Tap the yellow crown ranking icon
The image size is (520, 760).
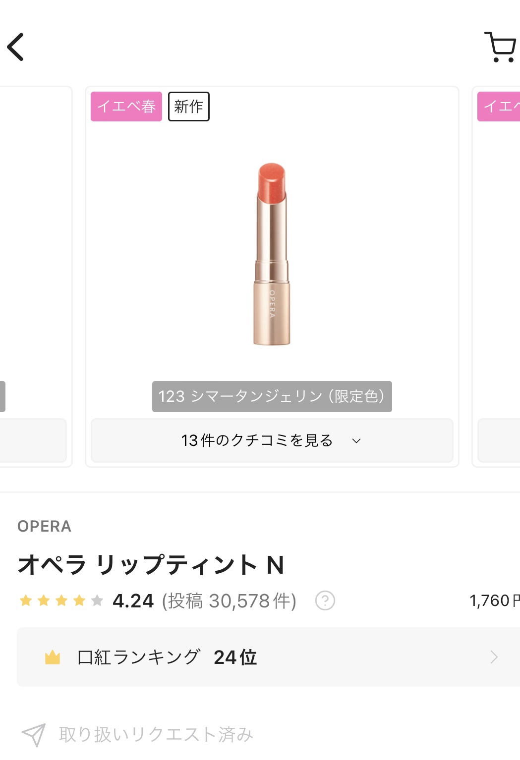pyautogui.click(x=53, y=657)
